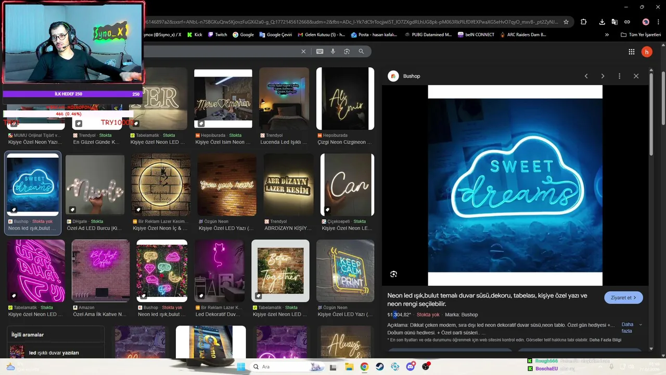Click the Çiçeksepeti 'Kişiye Özel Neon LE' title

coord(347,228)
